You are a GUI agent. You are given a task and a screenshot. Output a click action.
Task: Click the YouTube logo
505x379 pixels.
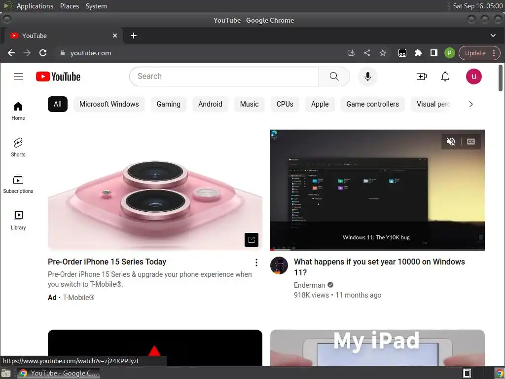coord(58,76)
